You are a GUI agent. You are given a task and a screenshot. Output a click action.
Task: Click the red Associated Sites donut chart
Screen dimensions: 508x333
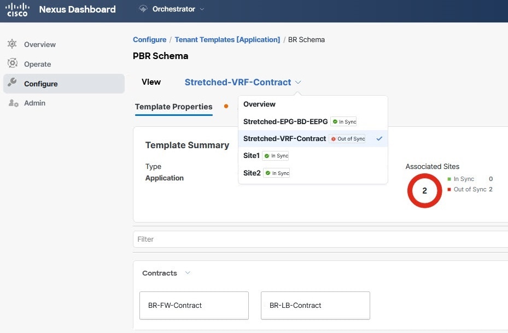tap(424, 191)
